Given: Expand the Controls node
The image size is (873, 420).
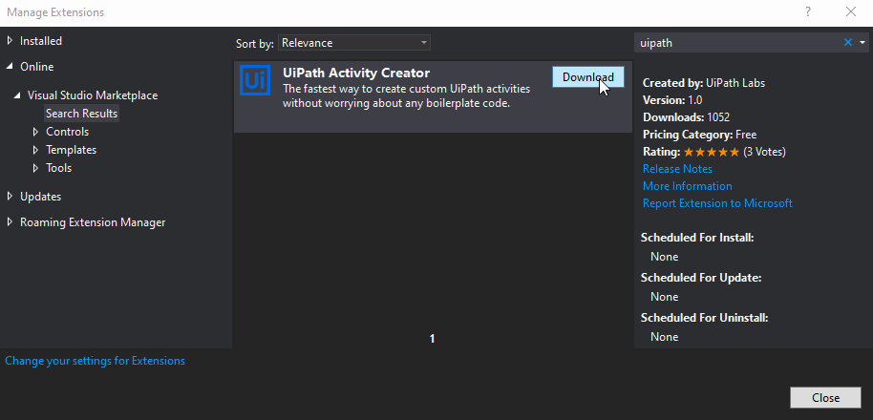Looking at the screenshot, I should tap(36, 132).
